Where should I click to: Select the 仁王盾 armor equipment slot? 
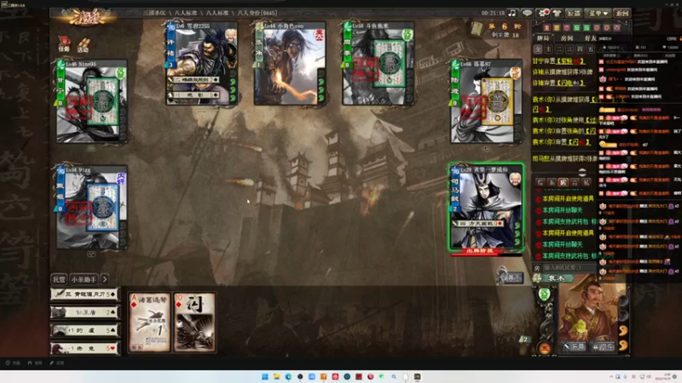(x=84, y=312)
